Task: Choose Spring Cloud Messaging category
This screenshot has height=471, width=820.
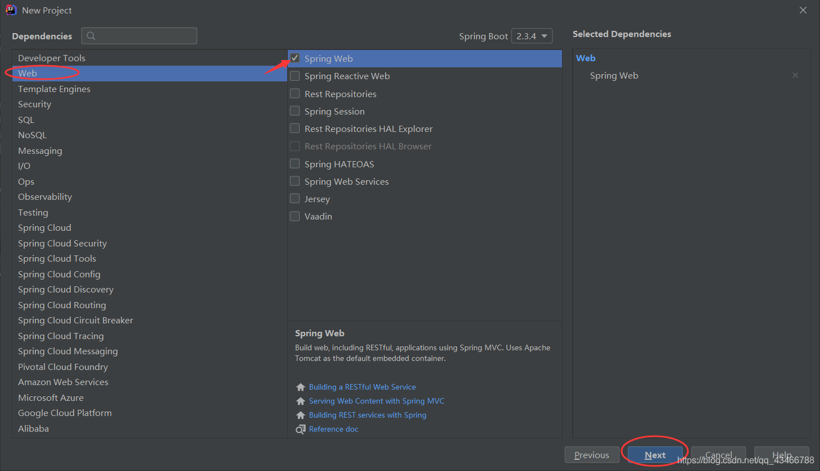Action: (x=149, y=351)
